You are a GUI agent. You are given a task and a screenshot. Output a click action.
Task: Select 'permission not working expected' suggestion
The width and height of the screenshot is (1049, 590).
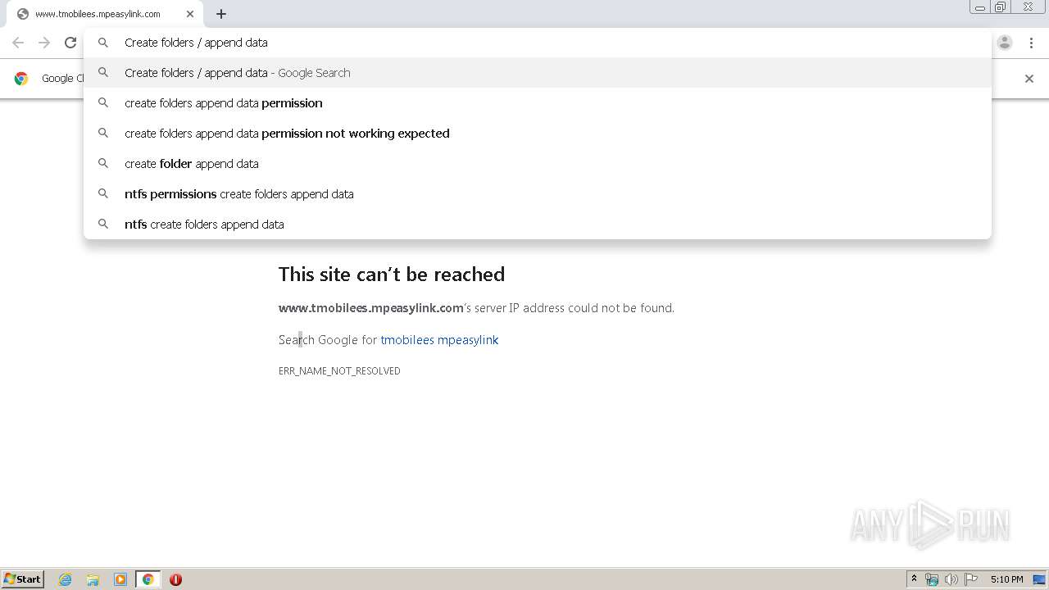click(538, 134)
